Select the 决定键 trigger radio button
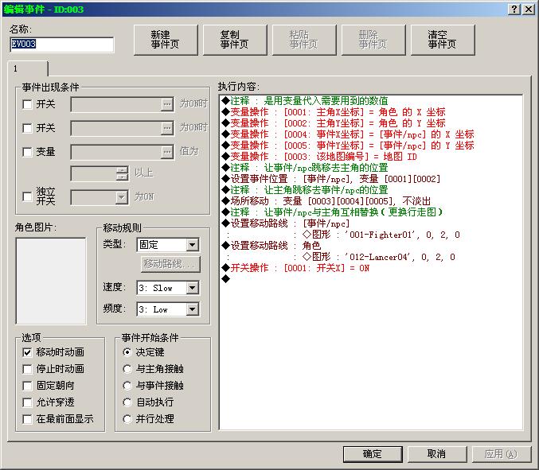The width and height of the screenshot is (539, 470). (127, 352)
